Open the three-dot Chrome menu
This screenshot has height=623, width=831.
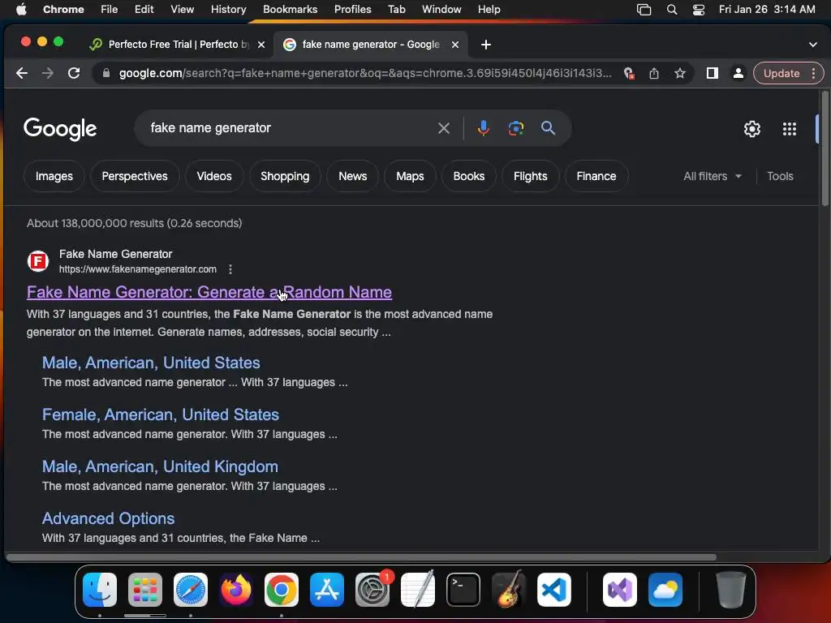pos(813,73)
